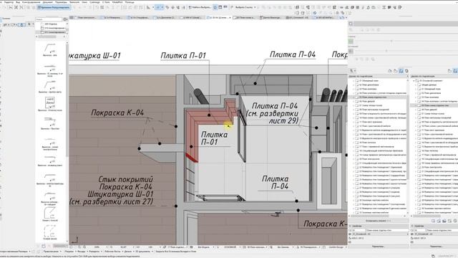Select the top Плитка П-04 leader label

tap(293, 54)
